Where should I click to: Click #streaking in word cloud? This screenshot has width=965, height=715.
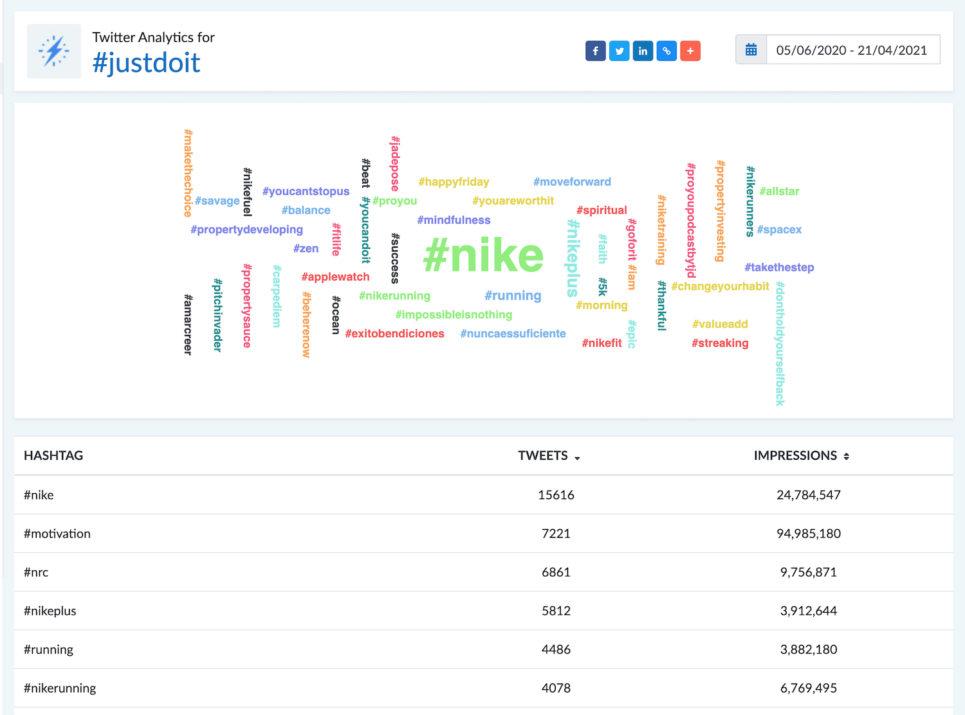[x=720, y=343]
